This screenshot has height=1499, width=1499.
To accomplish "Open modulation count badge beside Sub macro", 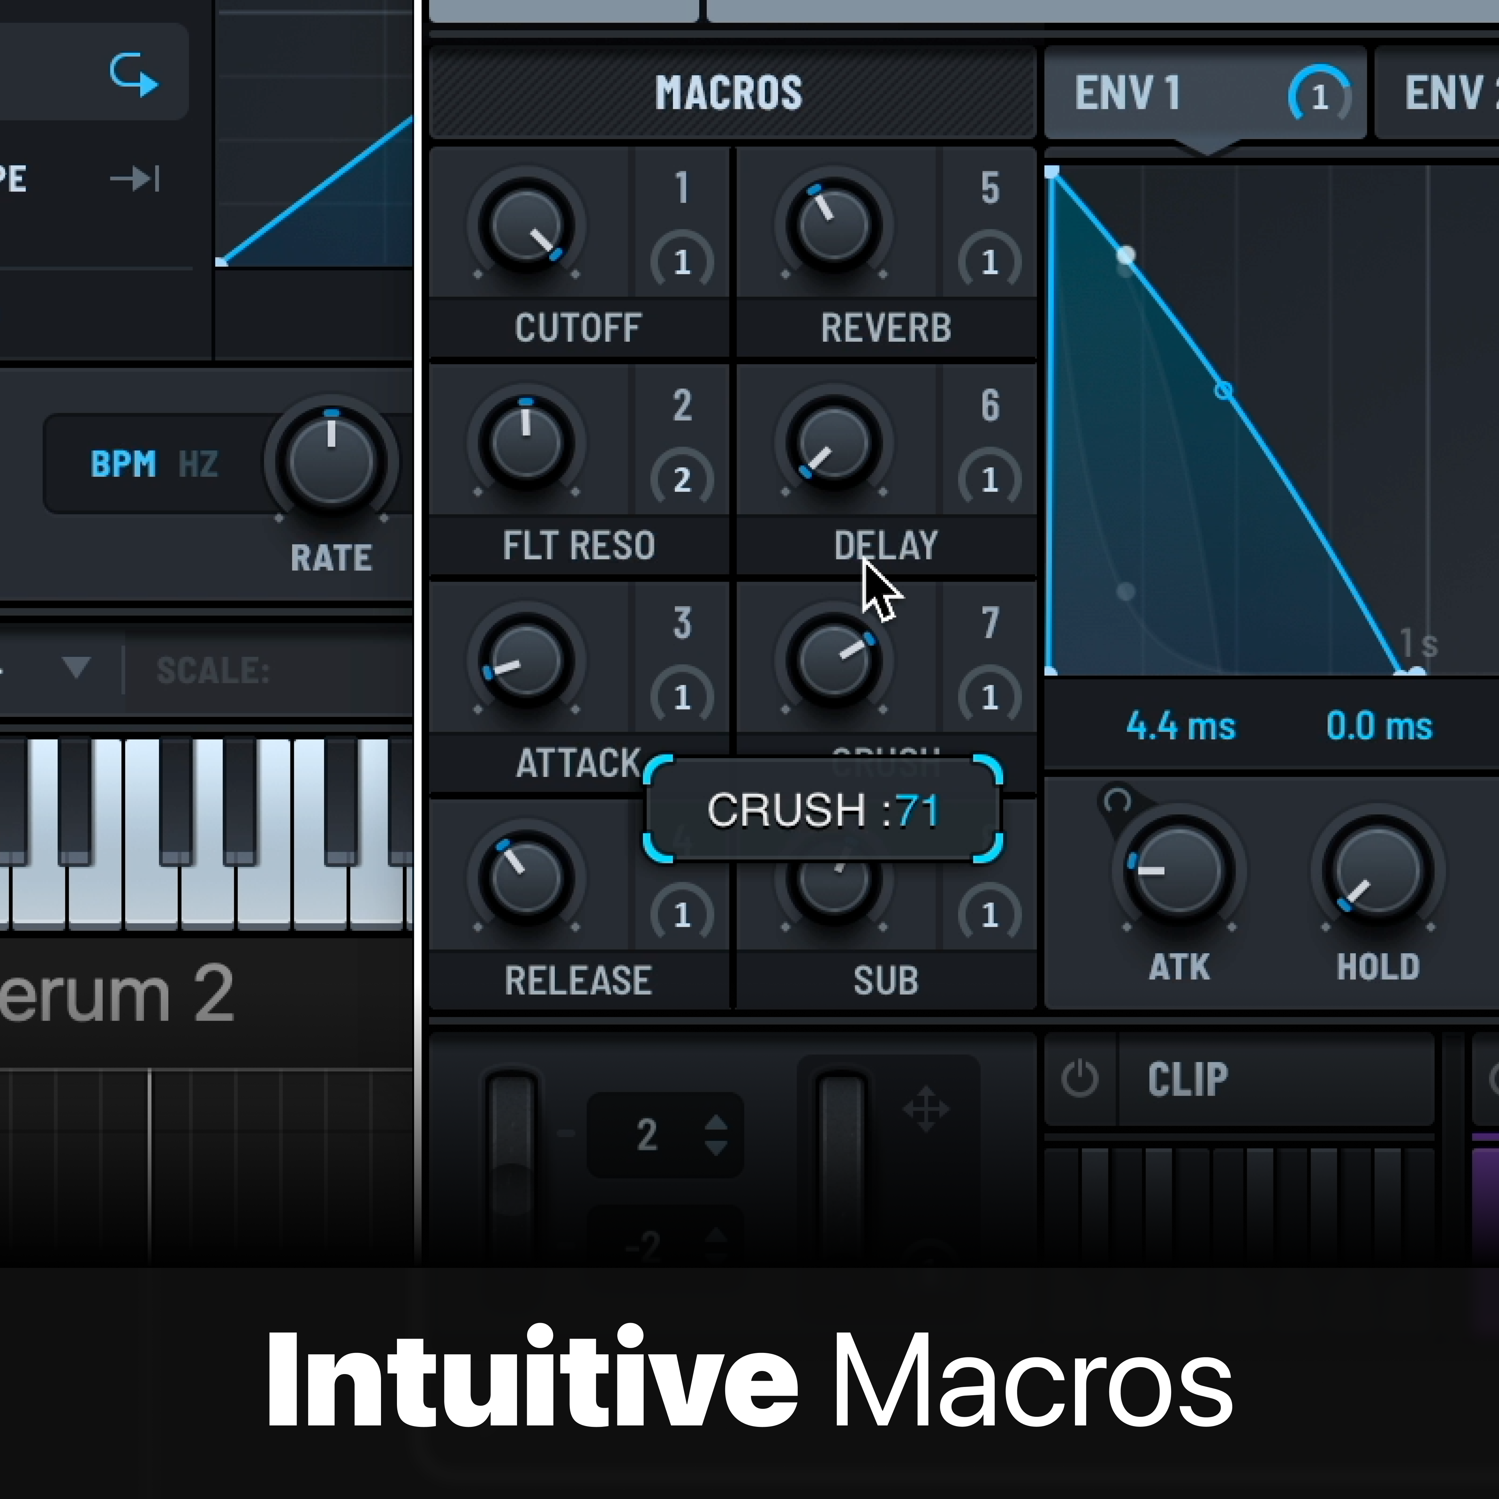I will coord(989,915).
